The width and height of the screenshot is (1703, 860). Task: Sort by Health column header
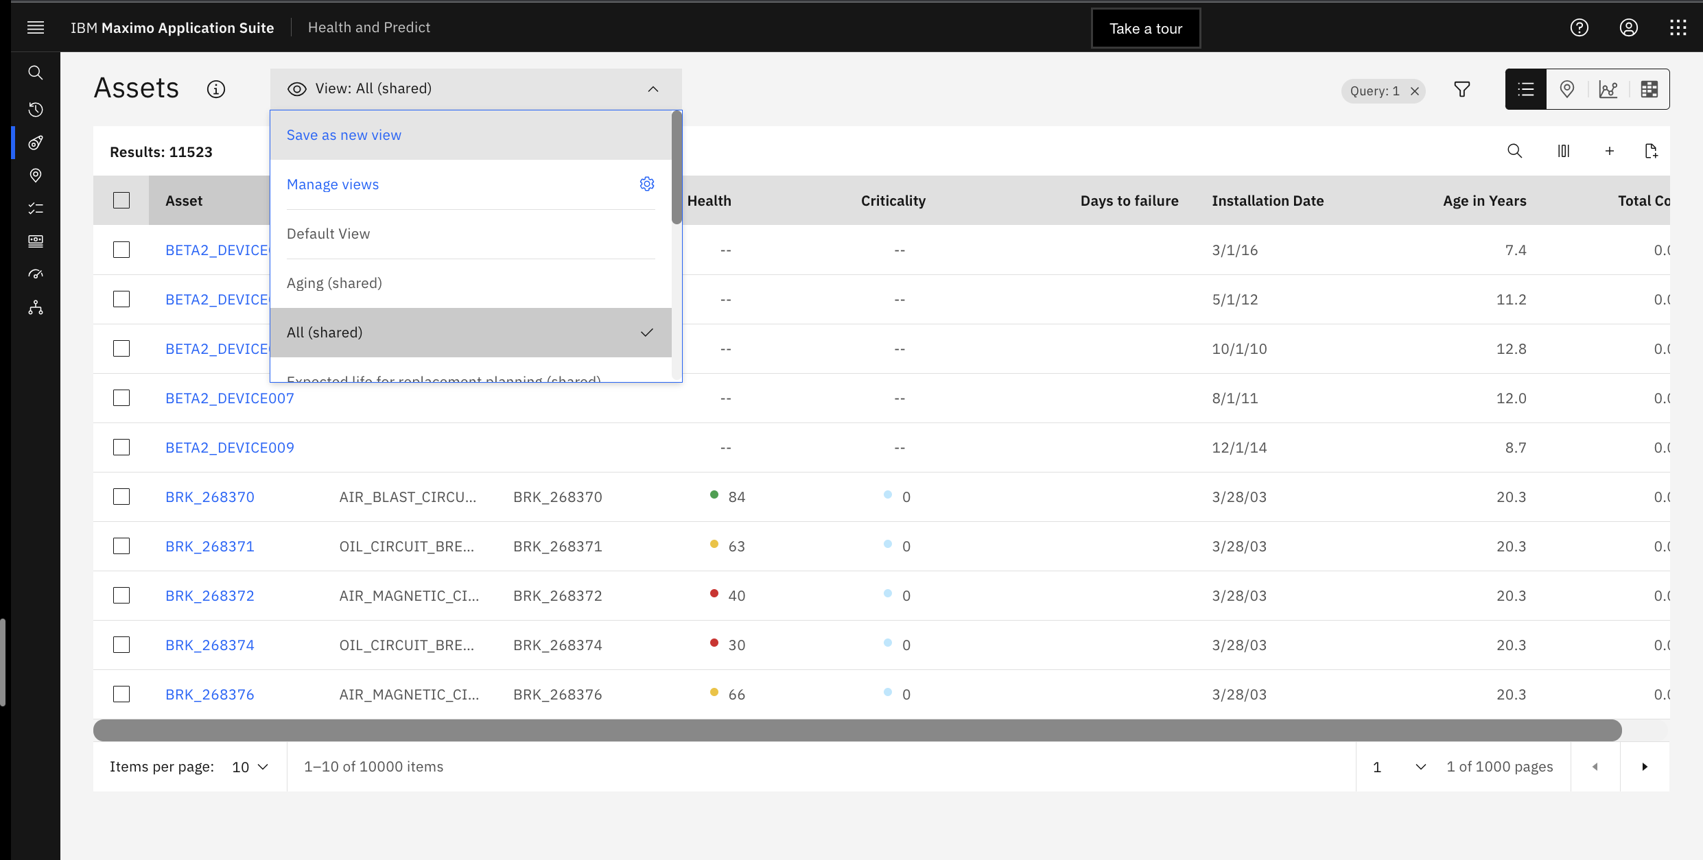709,201
